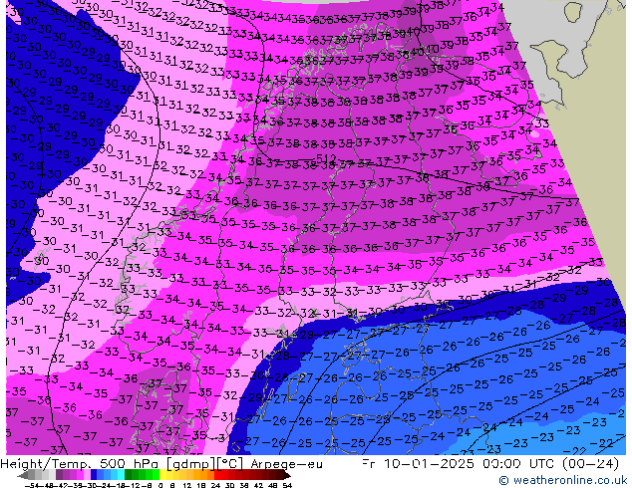632x488 pixels.
Task: Click the '-54' minimum legend value
Action: [x=32, y=485]
